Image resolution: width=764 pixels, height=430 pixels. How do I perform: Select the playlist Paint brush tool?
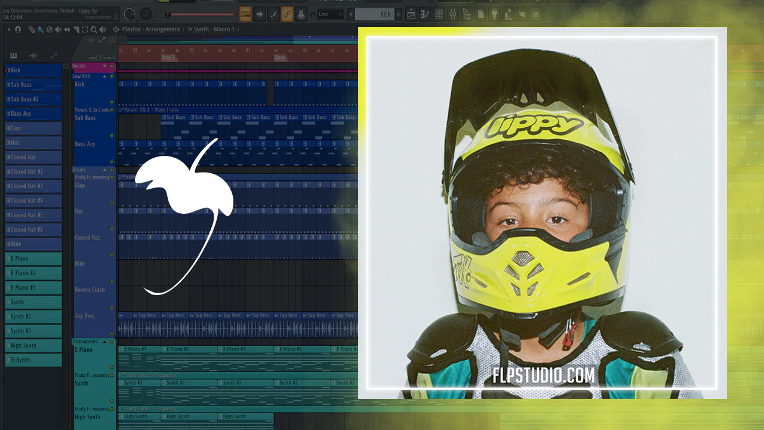pyautogui.click(x=40, y=29)
